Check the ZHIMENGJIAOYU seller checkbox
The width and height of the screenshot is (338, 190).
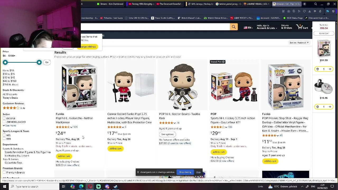4,122
